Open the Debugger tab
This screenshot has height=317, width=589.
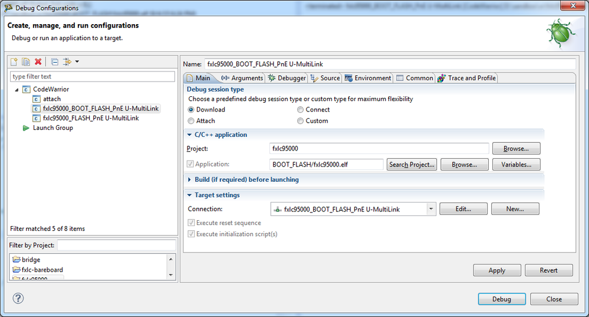tap(287, 78)
